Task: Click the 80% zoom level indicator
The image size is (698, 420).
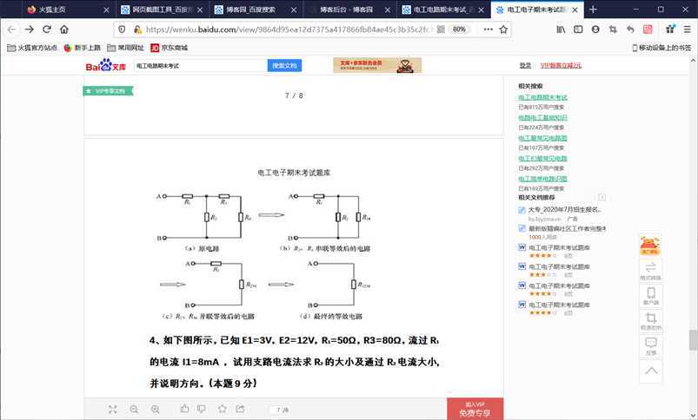Action: 459,30
